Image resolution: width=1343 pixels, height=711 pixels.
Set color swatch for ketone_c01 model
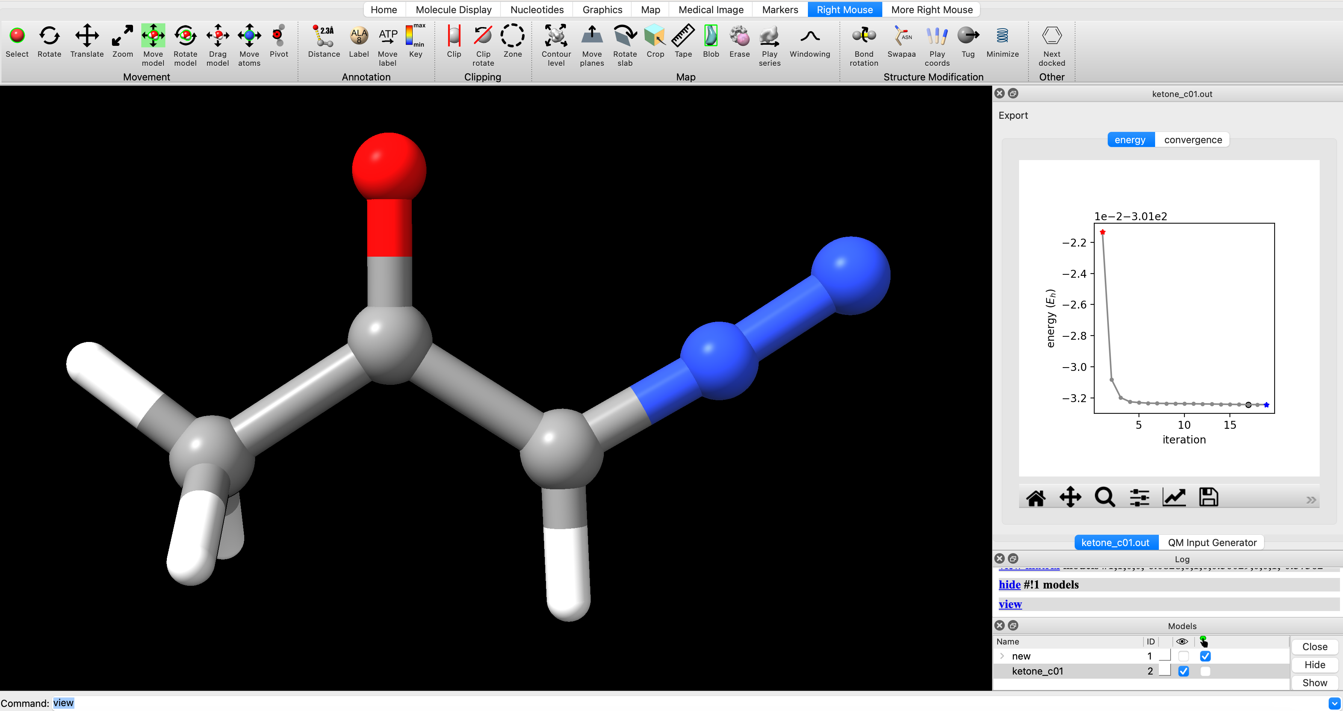pyautogui.click(x=1165, y=670)
